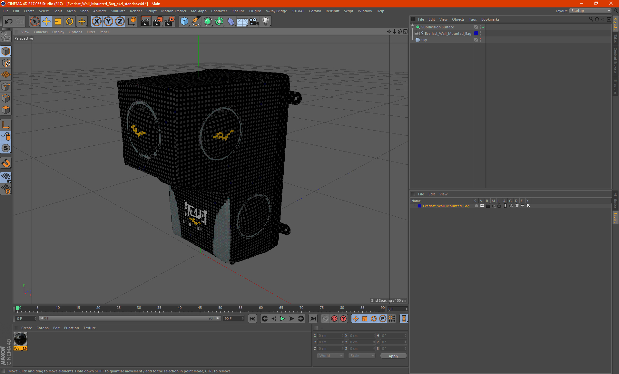The image size is (619, 374).
Task: Open Render to Picture Viewer
Action: point(158,22)
